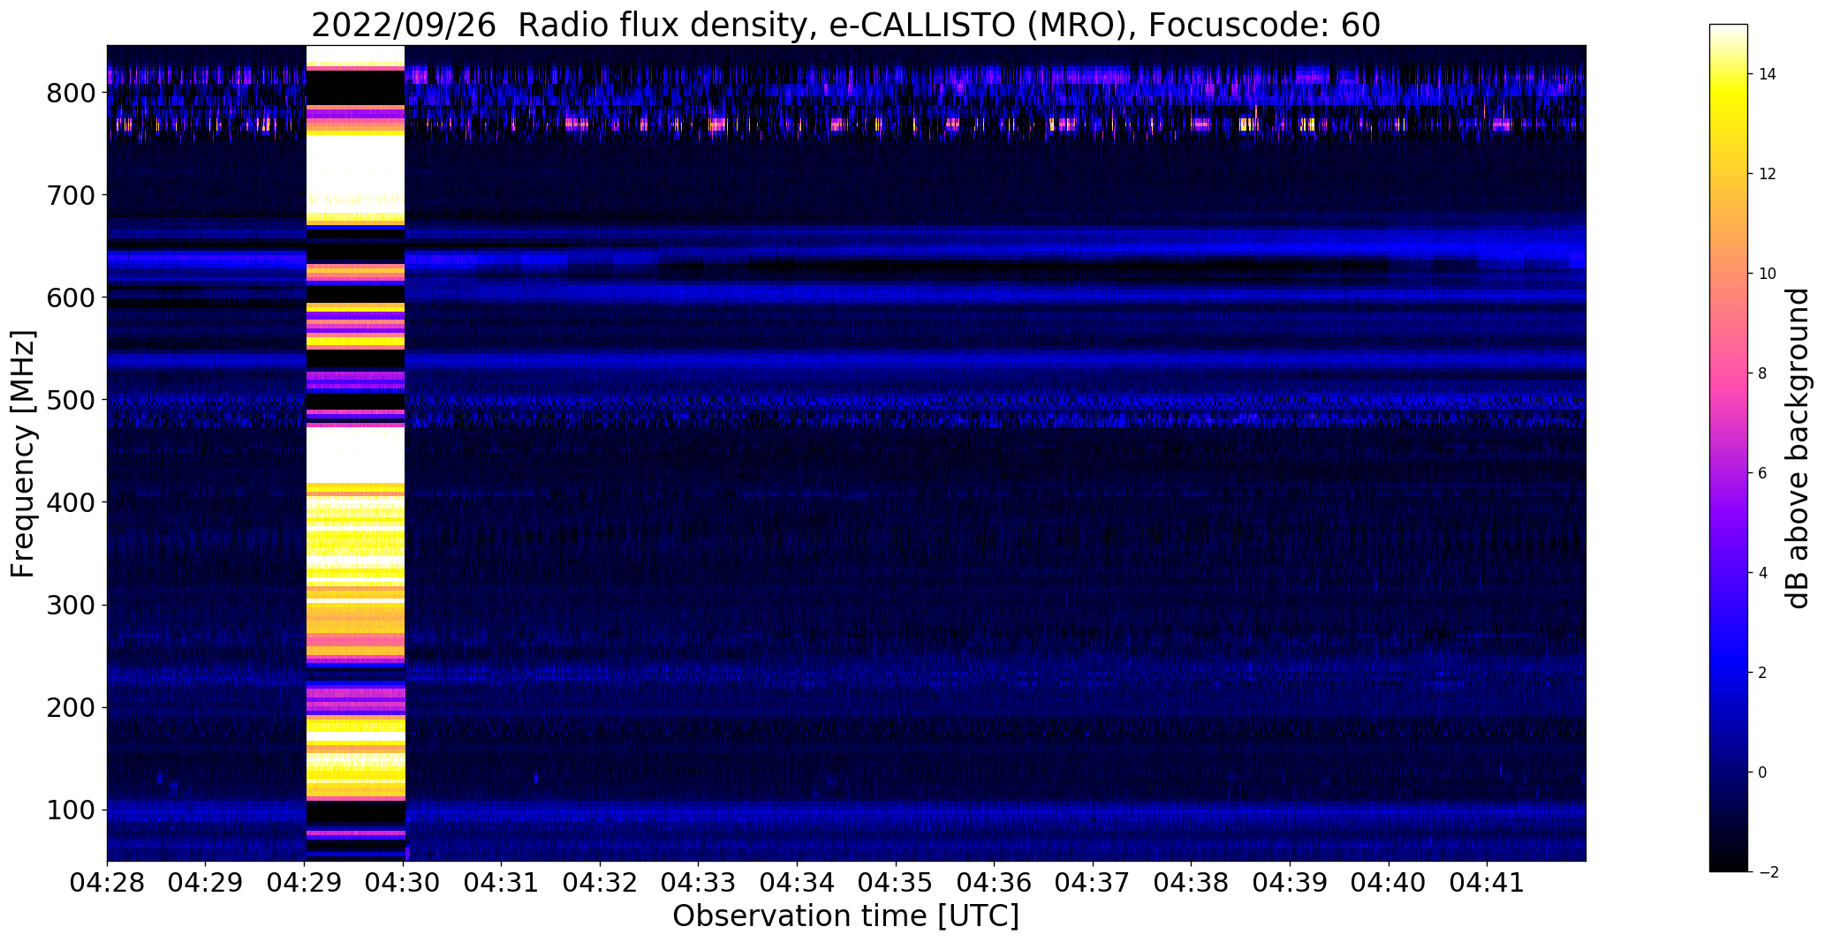Click the plot title mentioning e-CALLISTO (MRO)
Screen dimensions: 1825x942
(845, 26)
